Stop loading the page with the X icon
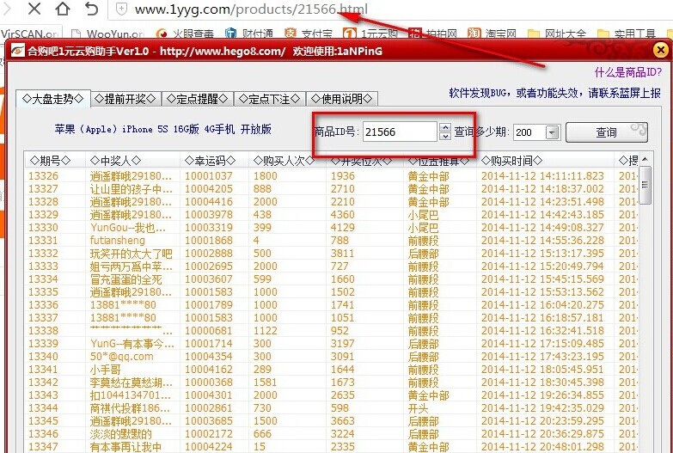 34,8
